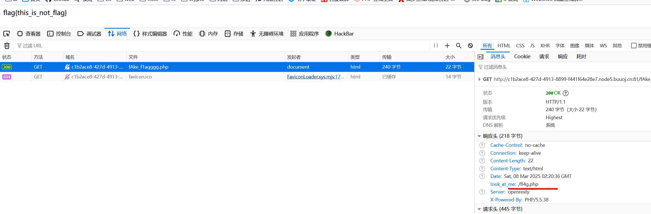
Task: Open the 请求 request details tab
Action: 544,57
